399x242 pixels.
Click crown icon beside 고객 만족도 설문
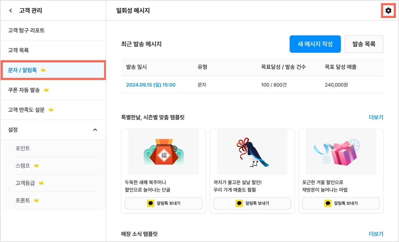coord(51,110)
